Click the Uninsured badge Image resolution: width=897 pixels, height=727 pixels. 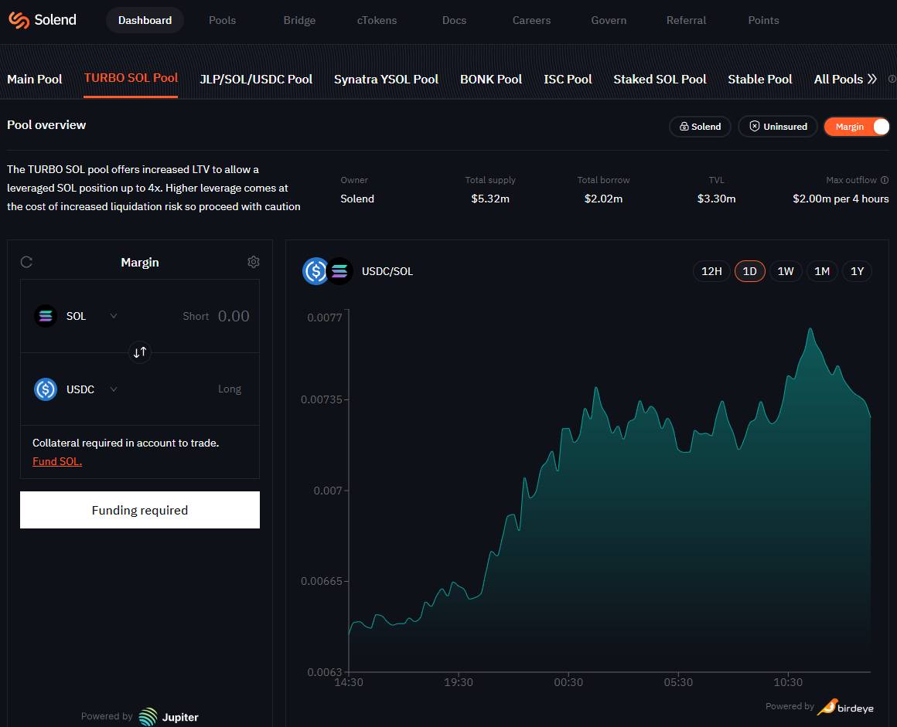point(778,126)
